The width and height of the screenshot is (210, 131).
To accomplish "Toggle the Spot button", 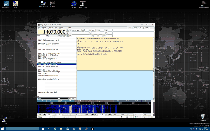I will pyautogui.click(x=130, y=28).
